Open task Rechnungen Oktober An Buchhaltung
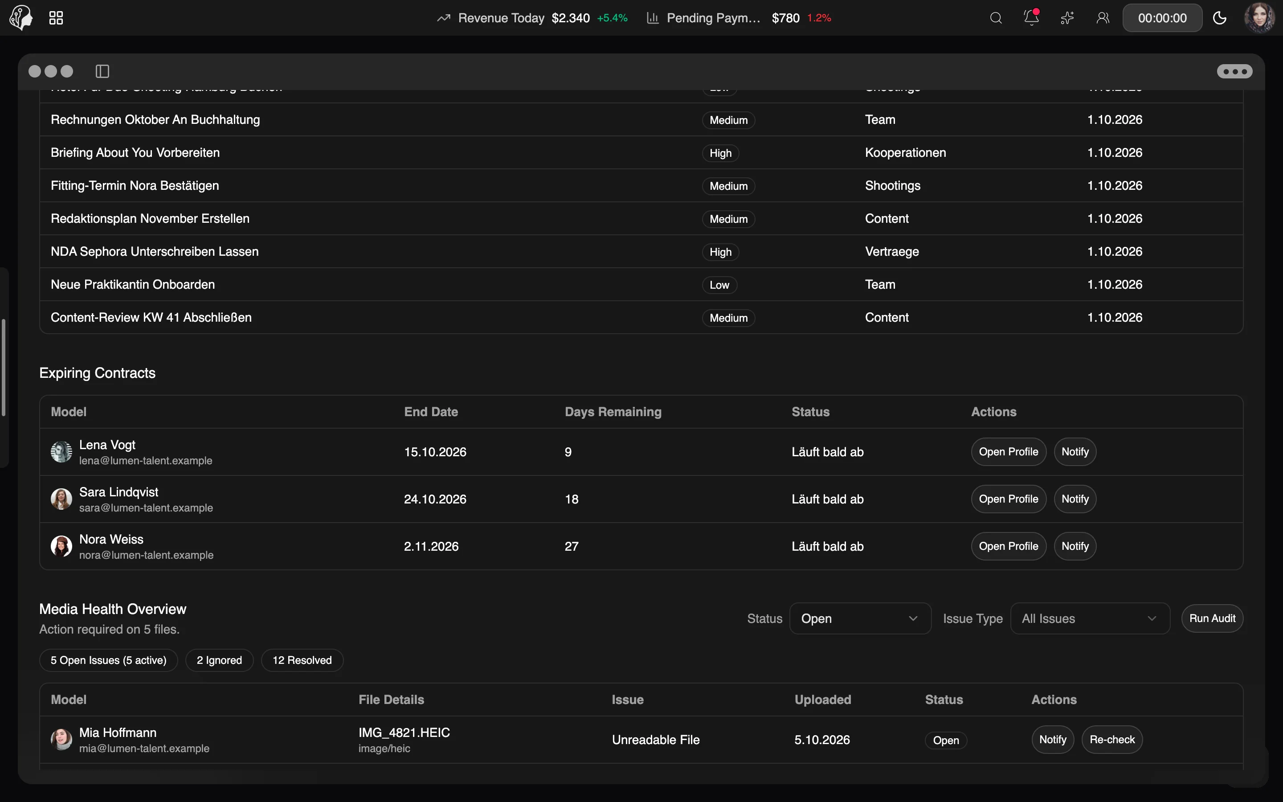 641,120
